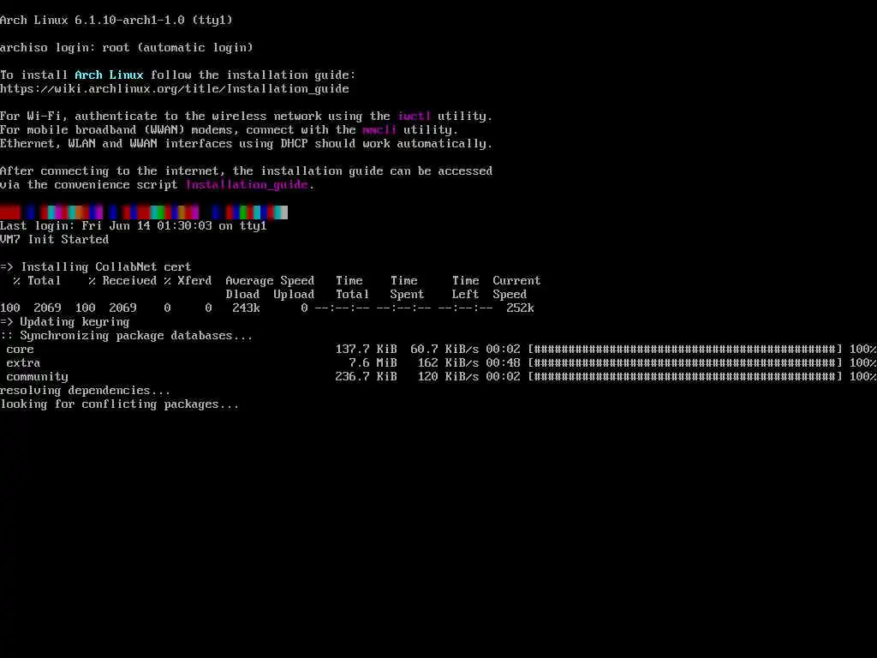Click the 'archiso login: root' line
877x658 pixels.
pyautogui.click(x=127, y=48)
